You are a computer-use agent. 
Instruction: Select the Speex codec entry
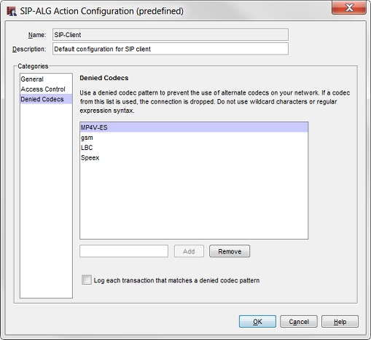[x=194, y=158]
